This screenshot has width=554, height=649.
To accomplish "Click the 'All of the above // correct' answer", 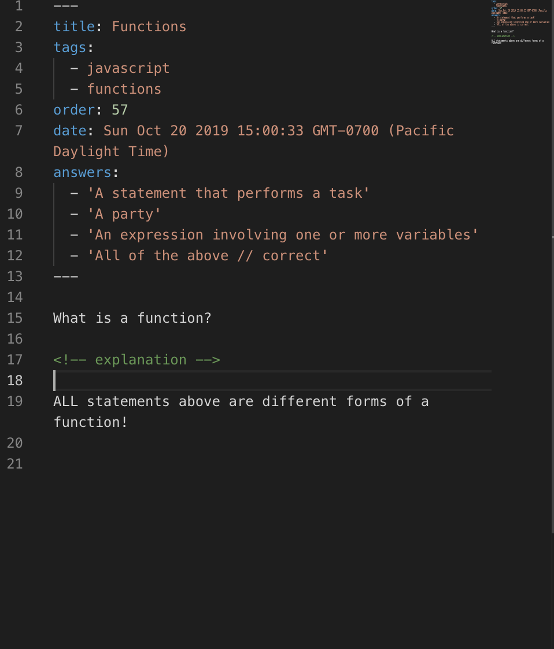I will (208, 256).
